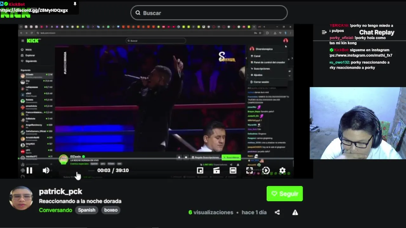This screenshot has height=228, width=406.
Task: Click the report warning triangle icon
Action: pos(295,212)
